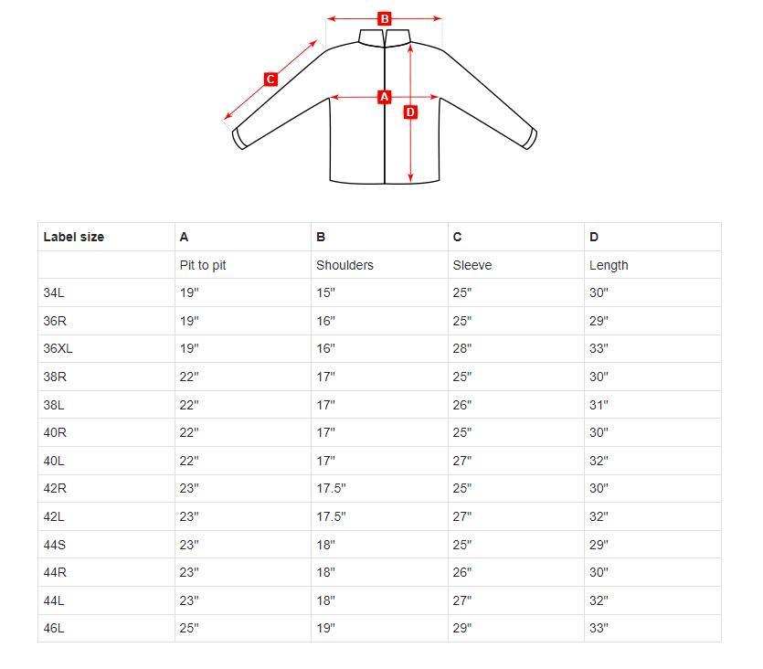Click the 44S size row label

(x=55, y=545)
